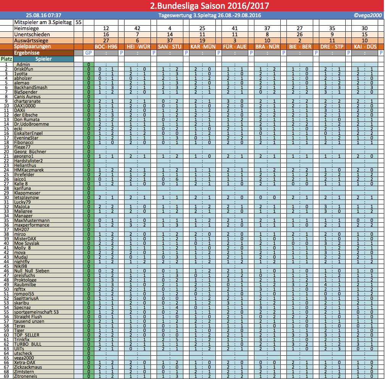
Task: Select player name 'TURBO_BULL'
Action: point(27,344)
